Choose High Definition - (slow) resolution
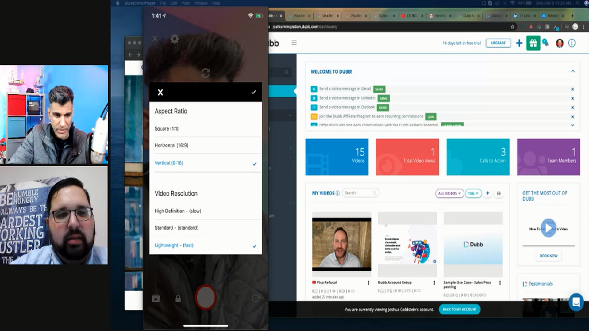 click(x=206, y=211)
